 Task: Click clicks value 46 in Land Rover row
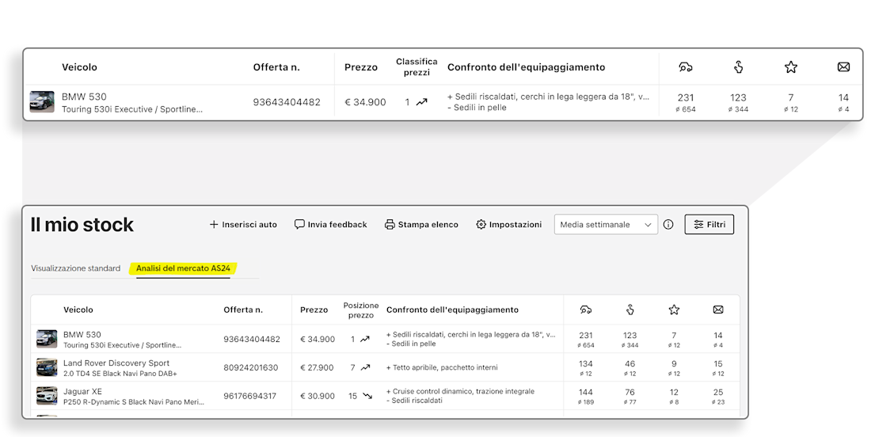tap(630, 363)
